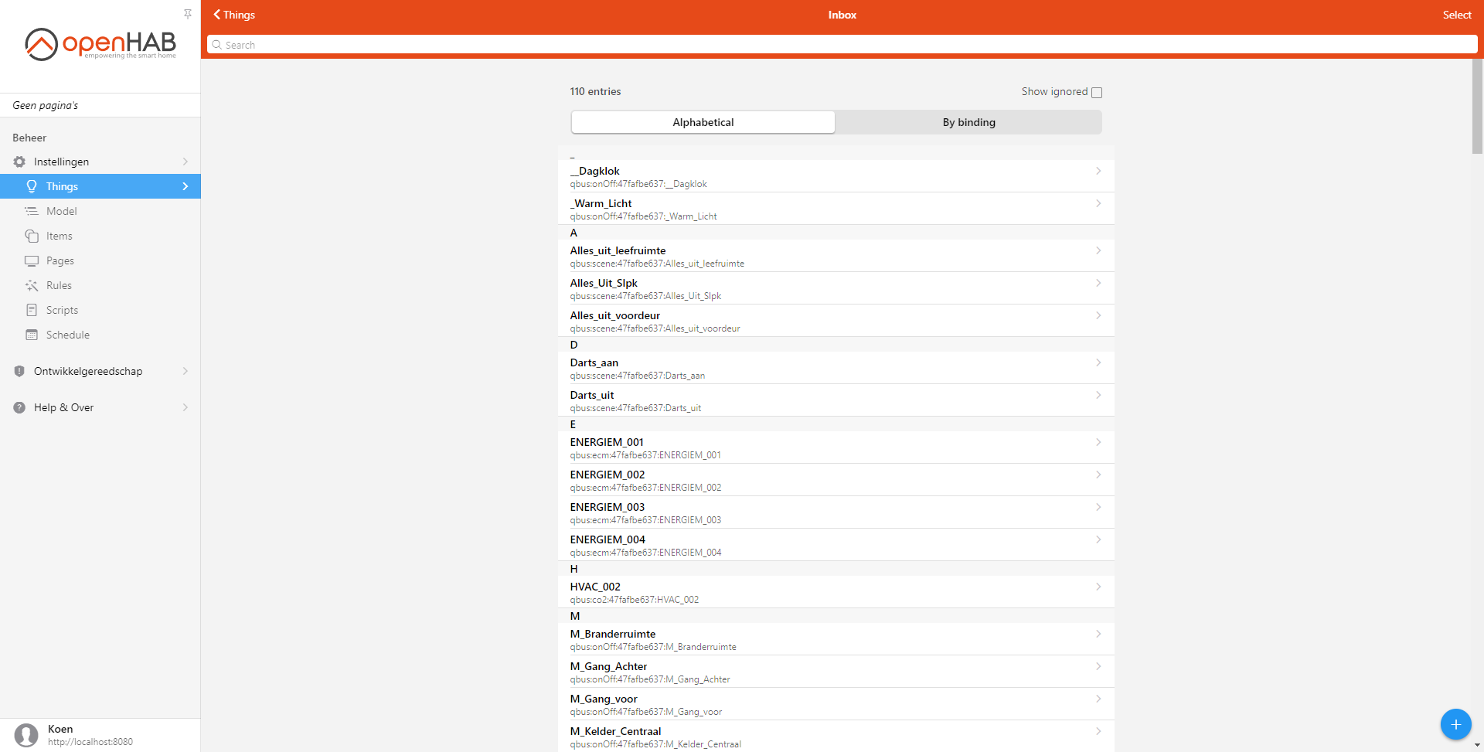Expand the Ontwikkelgereedschap section
This screenshot has height=752, width=1484.
click(x=88, y=371)
